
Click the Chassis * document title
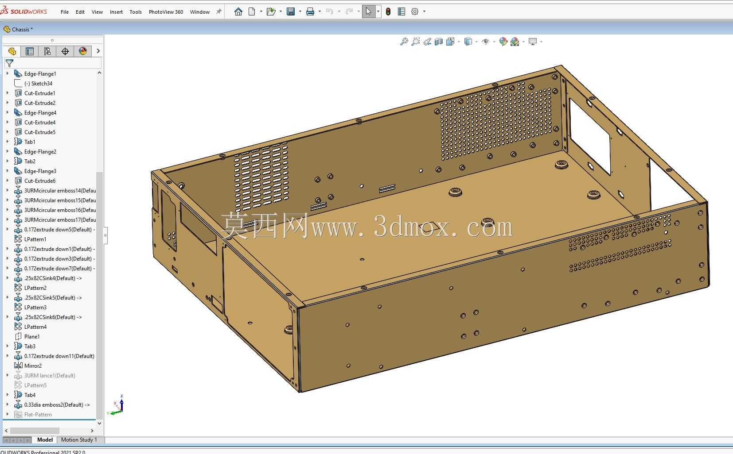tap(22, 29)
